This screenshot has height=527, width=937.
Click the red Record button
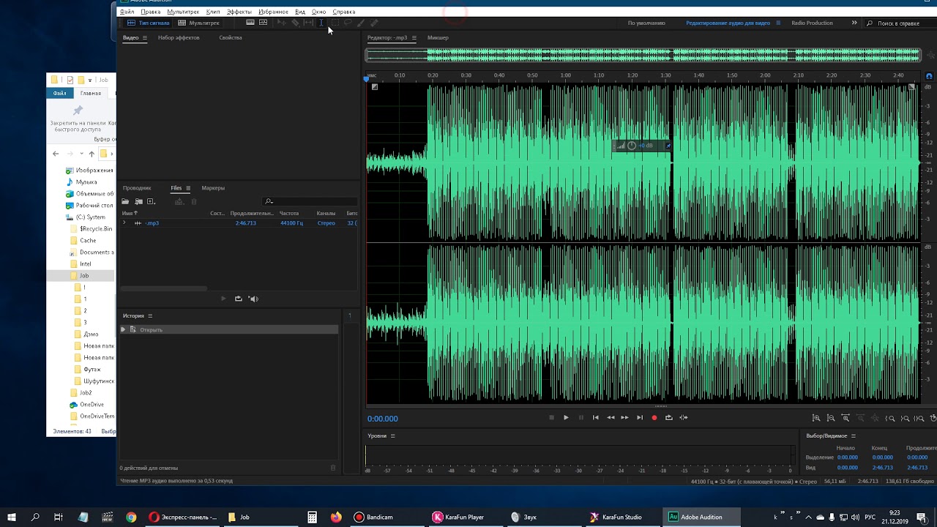tap(654, 418)
